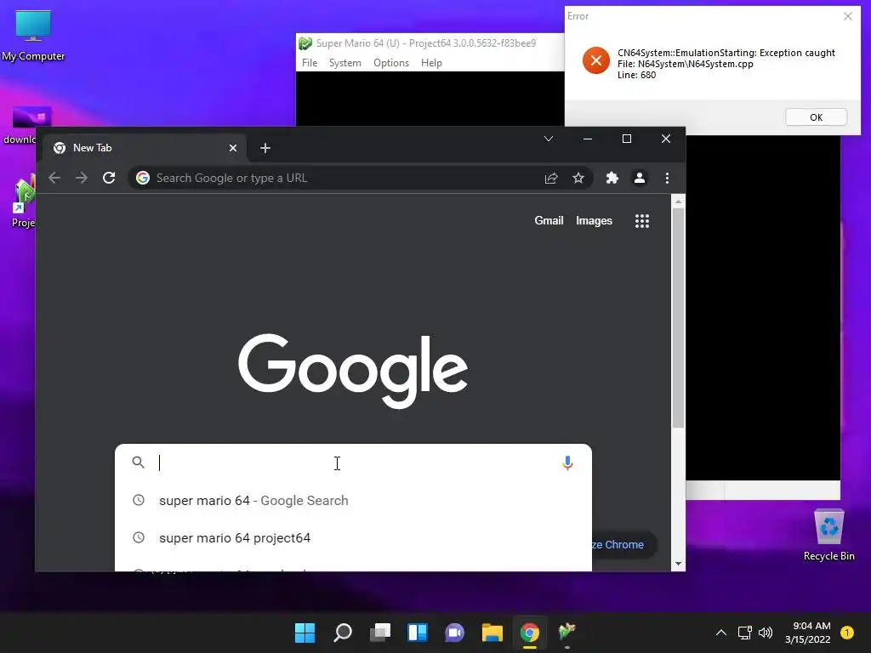Click search magnifier icon in Google box

point(139,462)
